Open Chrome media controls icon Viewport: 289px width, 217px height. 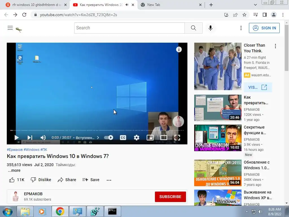tap(255, 15)
